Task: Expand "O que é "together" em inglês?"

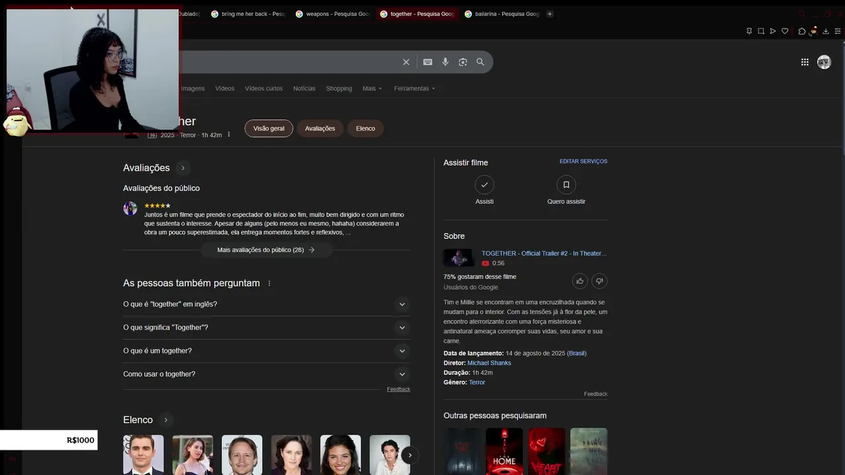Action: pyautogui.click(x=267, y=304)
